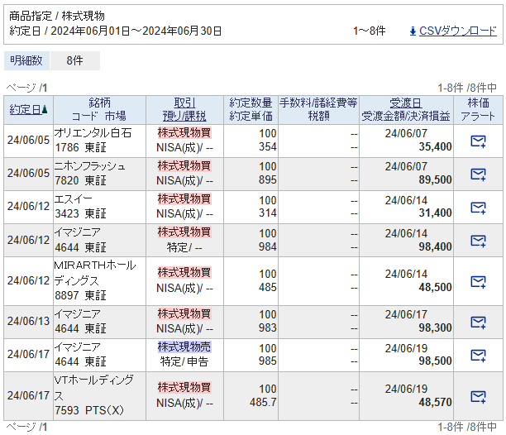Click the download arrow icon beside CSV
The height and width of the screenshot is (435, 506).
click(413, 31)
